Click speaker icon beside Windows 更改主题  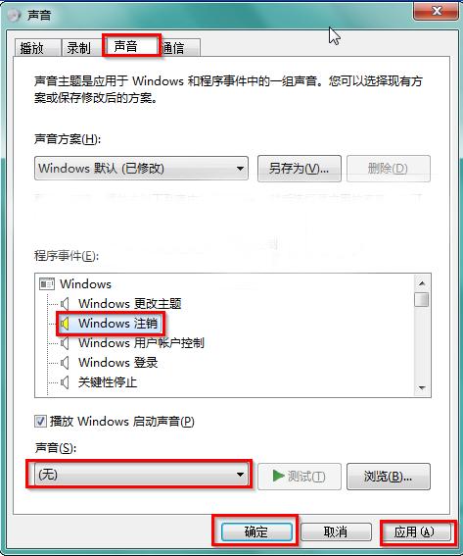tap(65, 304)
